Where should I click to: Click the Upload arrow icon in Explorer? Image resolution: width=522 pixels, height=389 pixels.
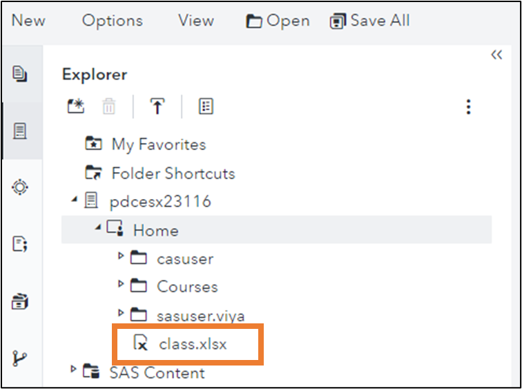(157, 106)
